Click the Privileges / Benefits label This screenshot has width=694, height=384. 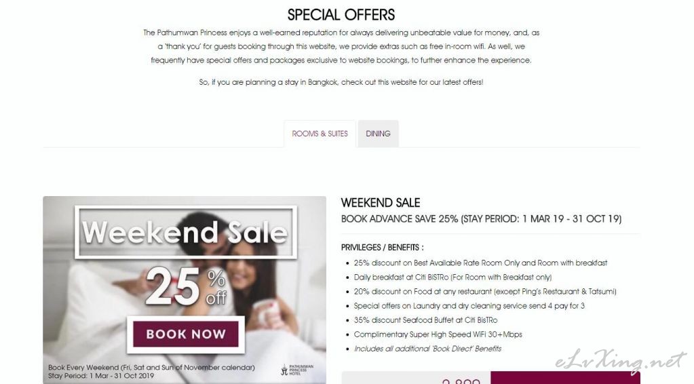click(x=382, y=248)
